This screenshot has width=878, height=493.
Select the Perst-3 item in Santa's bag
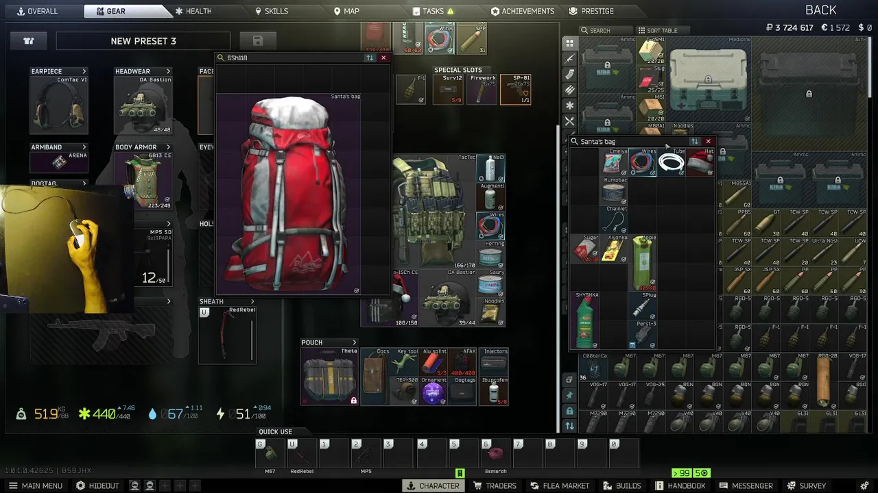pyautogui.click(x=643, y=335)
